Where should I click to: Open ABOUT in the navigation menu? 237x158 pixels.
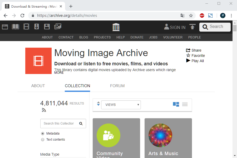[x=47, y=37]
